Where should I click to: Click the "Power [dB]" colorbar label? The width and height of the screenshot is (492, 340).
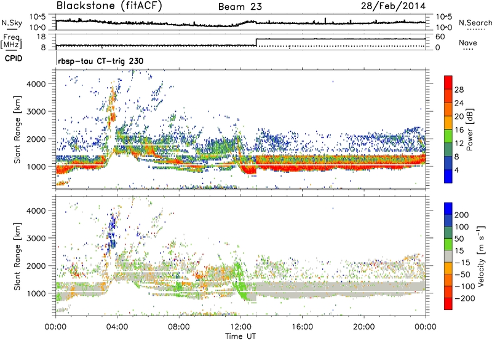[469, 129]
